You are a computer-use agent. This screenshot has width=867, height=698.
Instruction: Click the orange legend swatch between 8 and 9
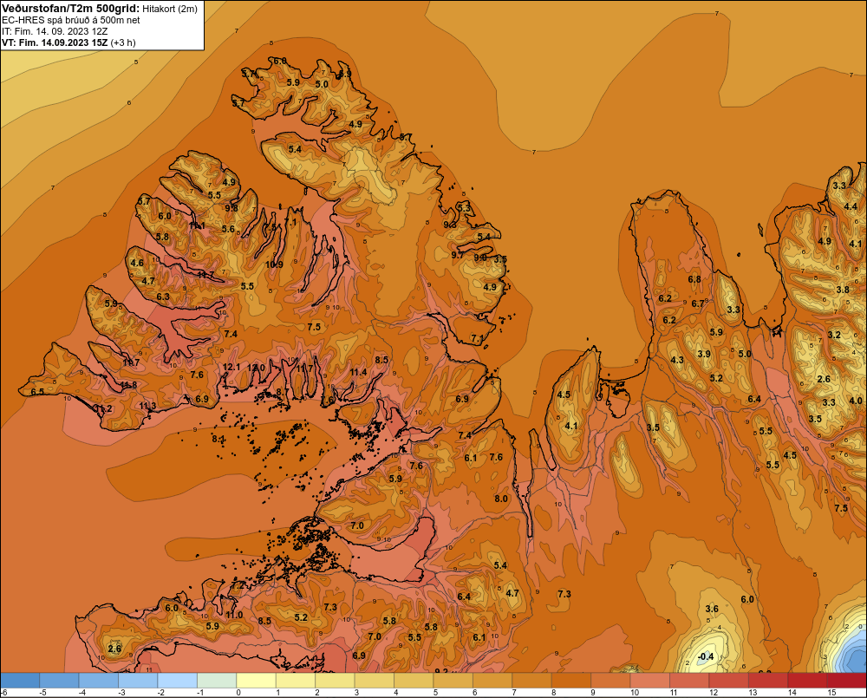point(571,681)
